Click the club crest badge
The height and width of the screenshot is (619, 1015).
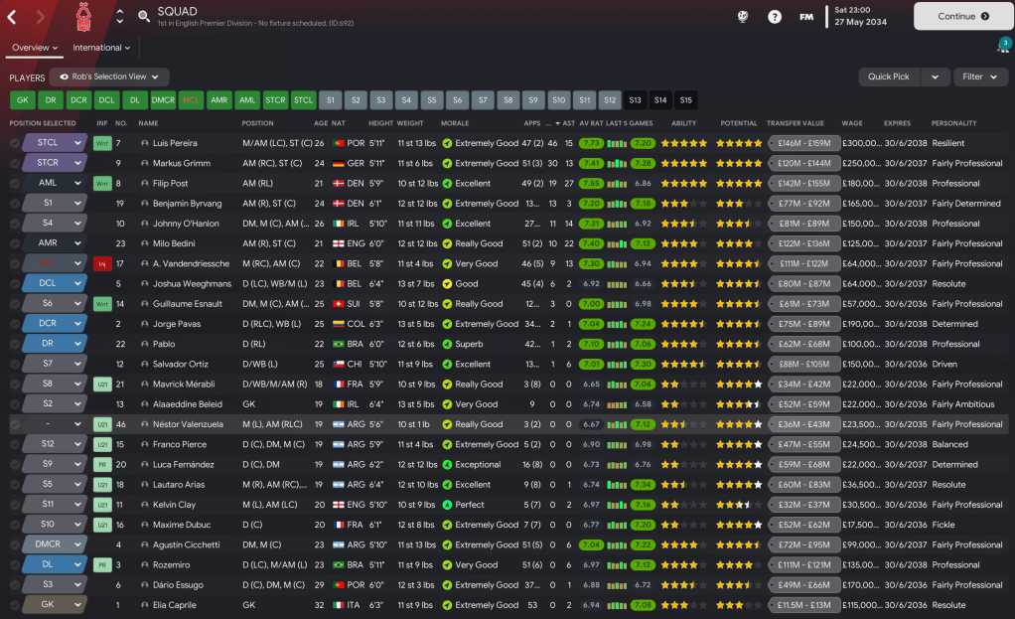(83, 17)
